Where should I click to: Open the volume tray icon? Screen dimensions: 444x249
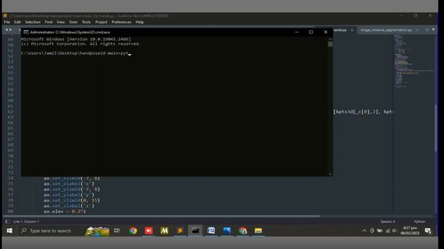(395, 230)
